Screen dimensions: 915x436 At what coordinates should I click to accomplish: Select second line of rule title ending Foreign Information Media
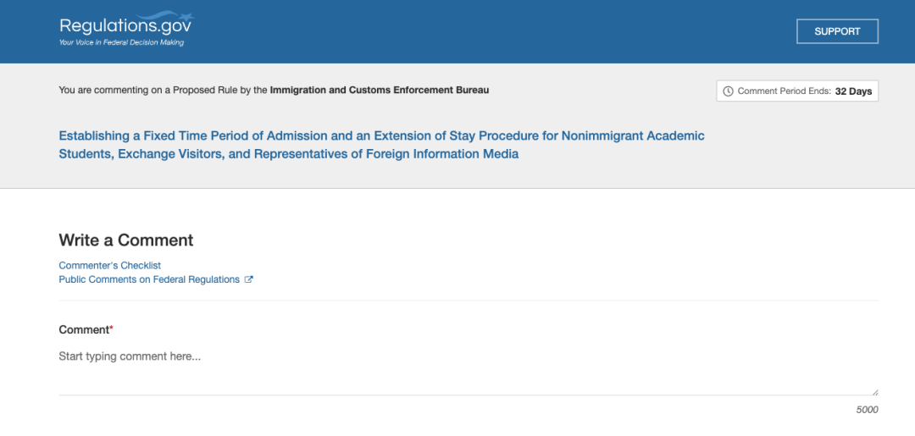point(289,154)
